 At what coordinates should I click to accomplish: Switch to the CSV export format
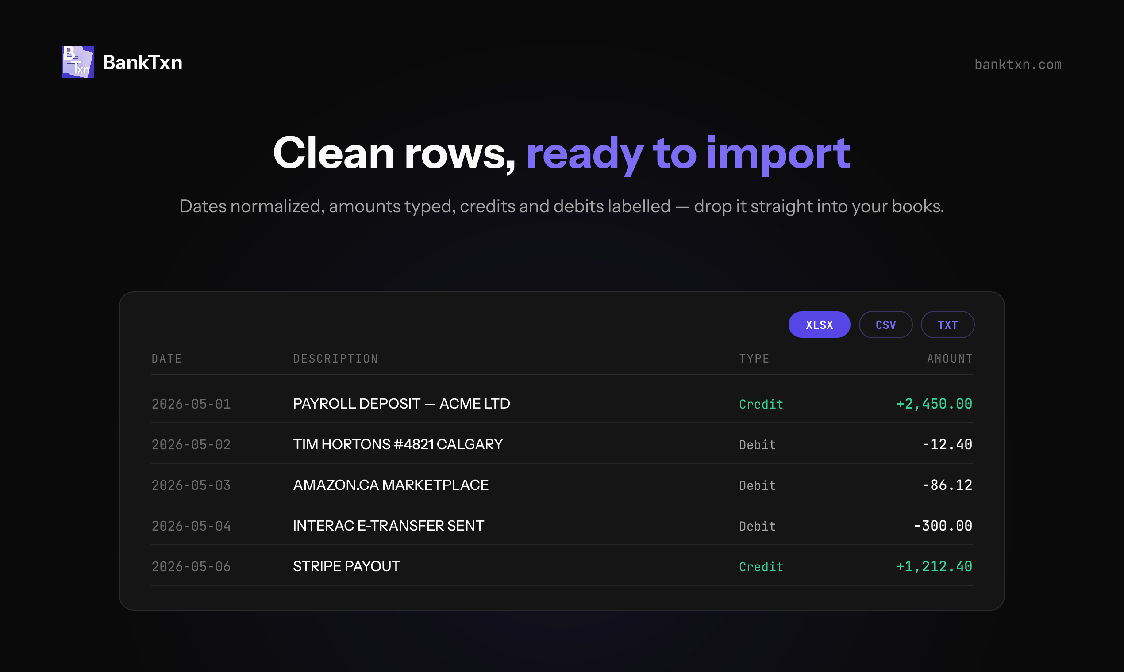coord(885,325)
